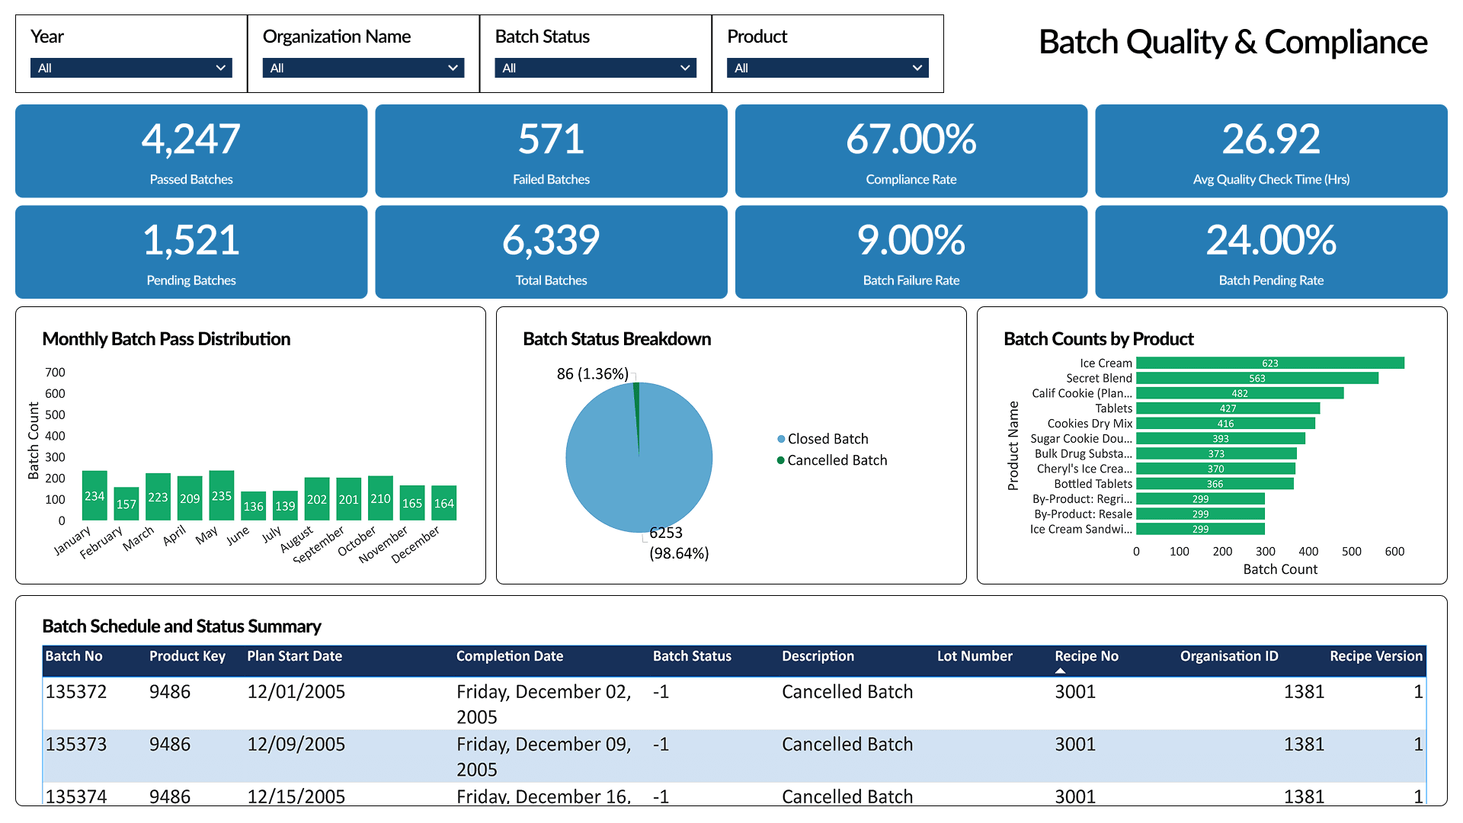
Task: Click the Cancelled Batch legend marker
Action: pos(781,460)
